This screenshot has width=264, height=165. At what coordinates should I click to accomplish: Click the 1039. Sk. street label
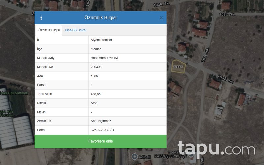pyautogui.click(x=161, y=4)
